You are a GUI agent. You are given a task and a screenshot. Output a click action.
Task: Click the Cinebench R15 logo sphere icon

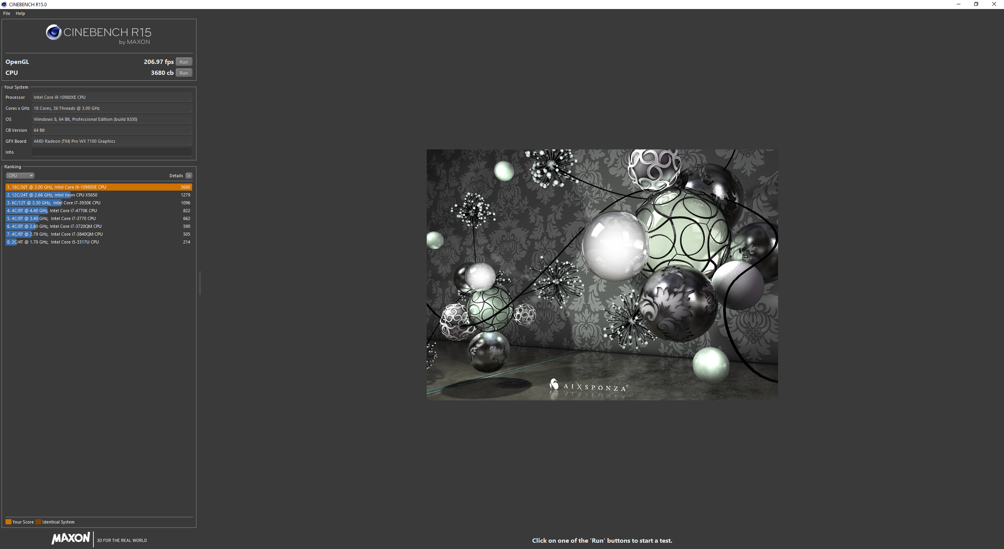pos(54,32)
